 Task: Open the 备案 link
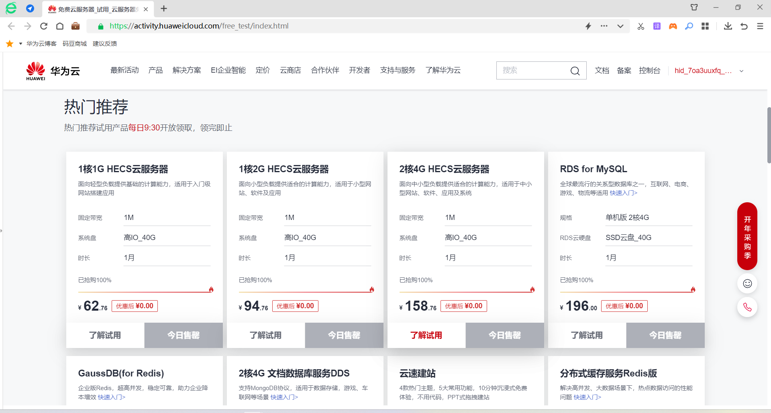(x=624, y=71)
